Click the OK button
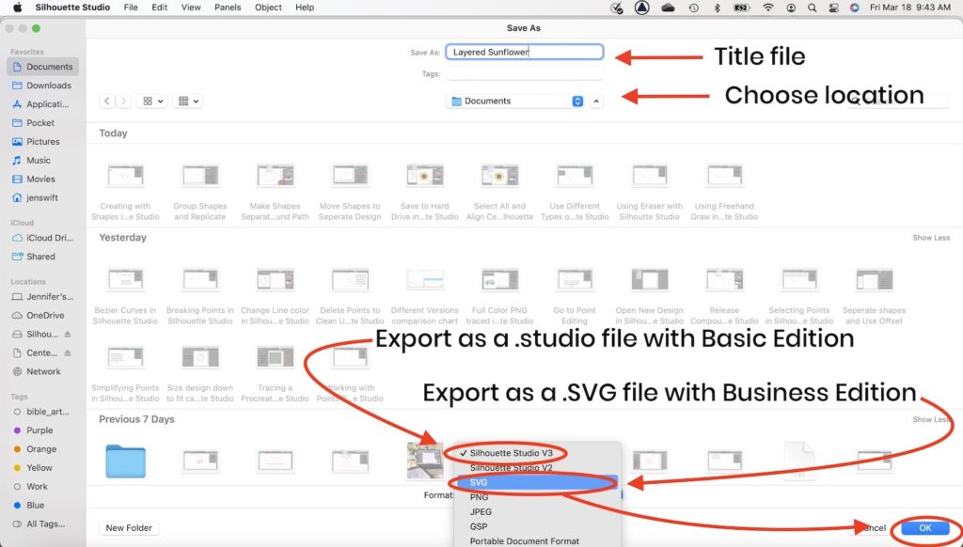Screen dimensions: 963x547 click(x=925, y=528)
